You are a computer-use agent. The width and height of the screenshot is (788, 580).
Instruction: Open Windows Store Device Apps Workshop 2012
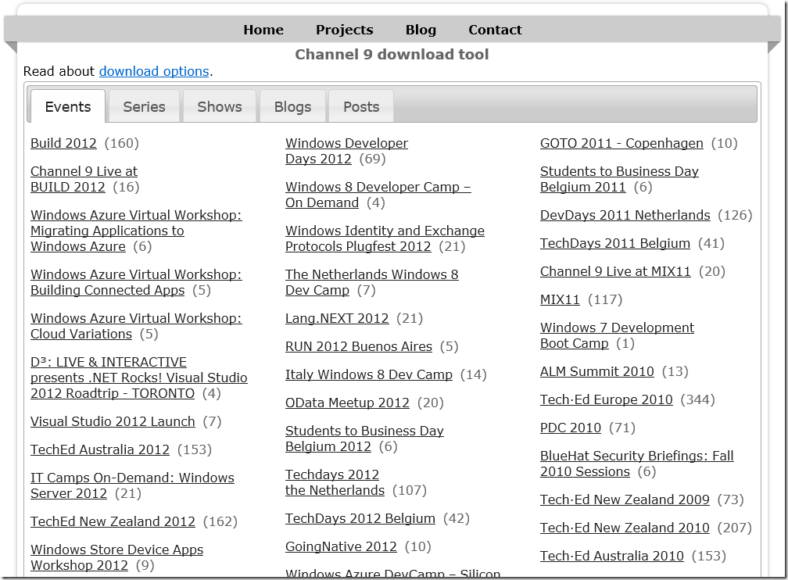pyautogui.click(x=116, y=557)
